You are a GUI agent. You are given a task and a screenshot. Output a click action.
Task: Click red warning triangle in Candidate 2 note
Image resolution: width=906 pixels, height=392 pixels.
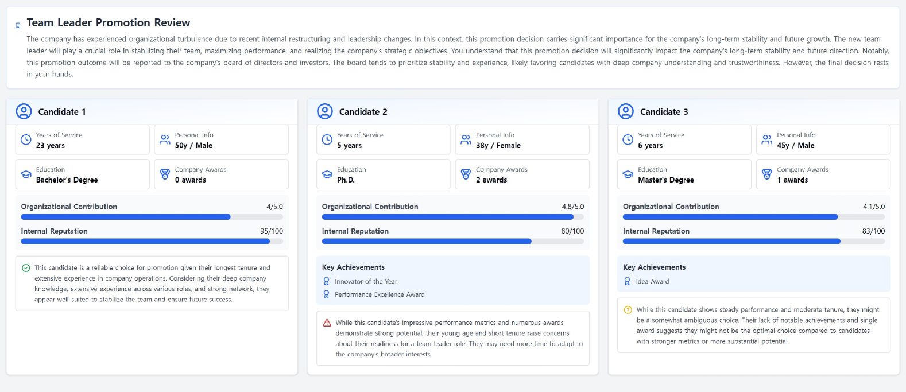click(327, 323)
